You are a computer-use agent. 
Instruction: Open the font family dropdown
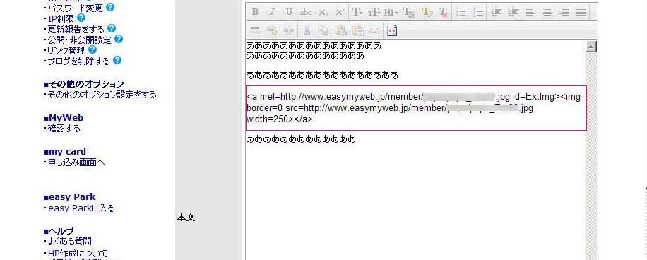[357, 13]
